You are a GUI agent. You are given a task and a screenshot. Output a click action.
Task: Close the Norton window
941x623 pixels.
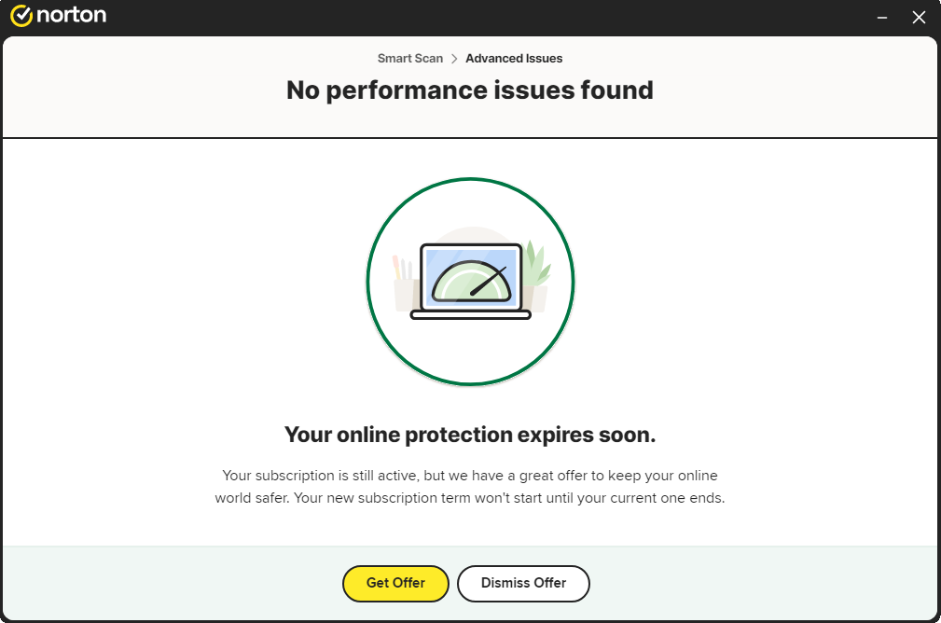[919, 18]
